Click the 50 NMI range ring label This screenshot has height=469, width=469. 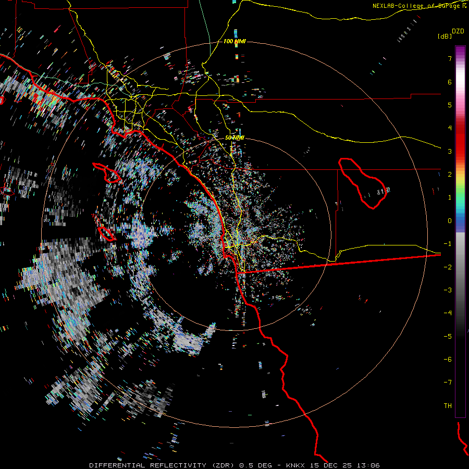click(x=234, y=138)
